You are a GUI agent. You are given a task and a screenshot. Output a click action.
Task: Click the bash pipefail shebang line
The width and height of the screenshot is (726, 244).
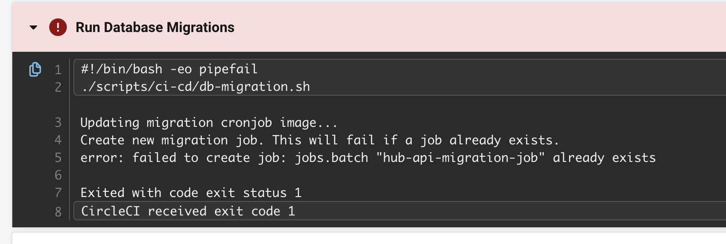tap(169, 69)
